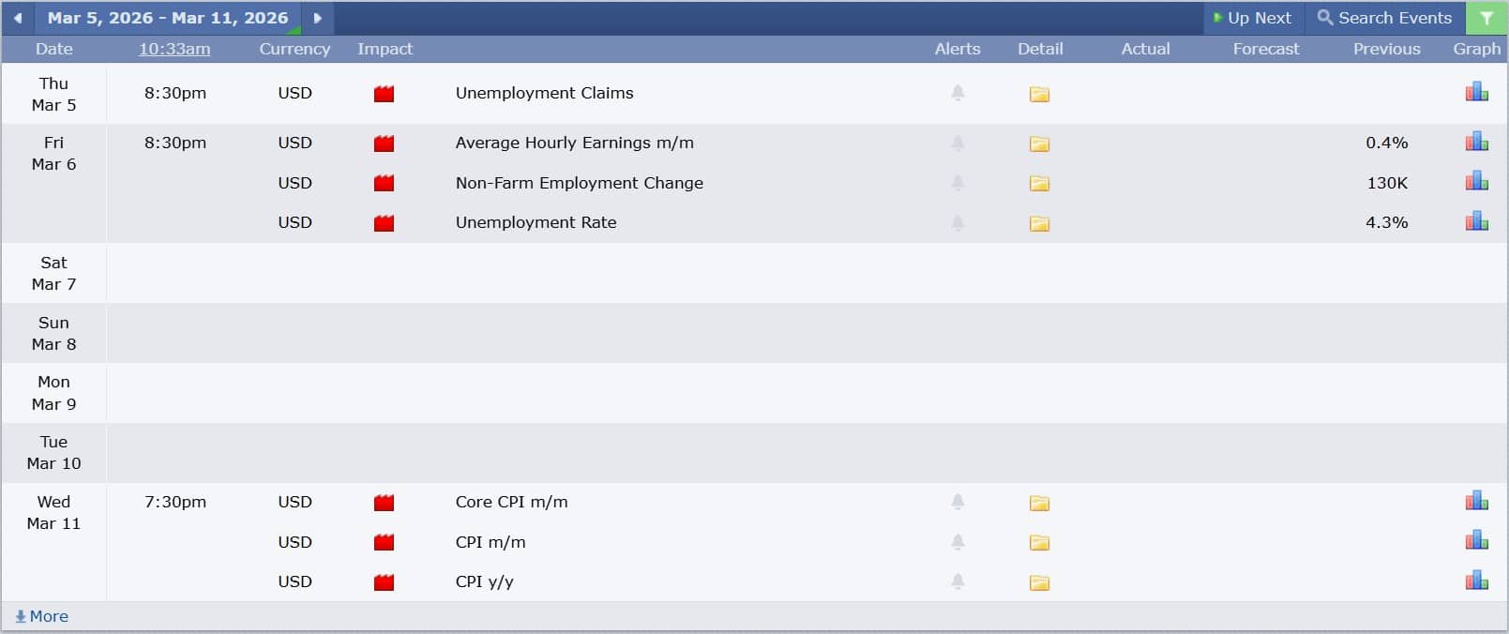Open the calendar filter funnel icon

[x=1486, y=18]
